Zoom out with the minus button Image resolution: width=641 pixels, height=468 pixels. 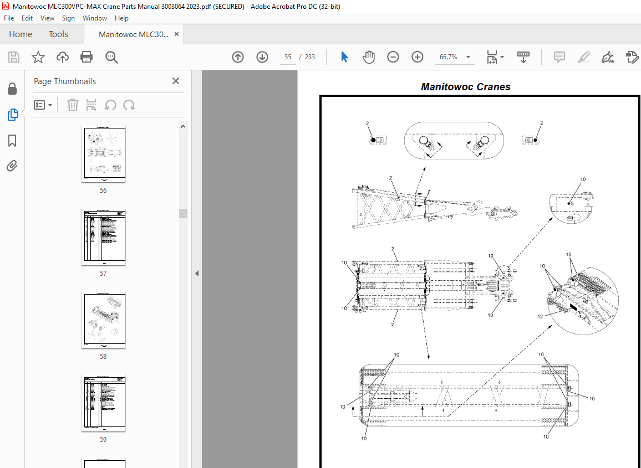click(x=393, y=57)
